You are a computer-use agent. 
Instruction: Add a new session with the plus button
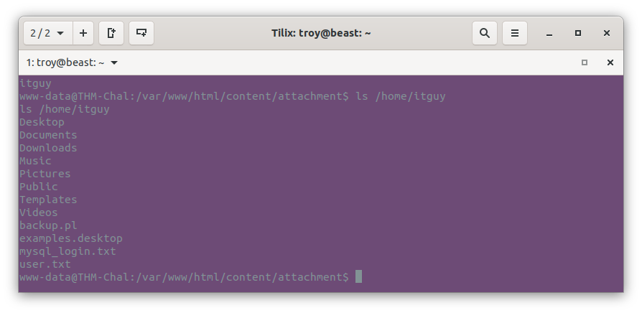tap(83, 33)
